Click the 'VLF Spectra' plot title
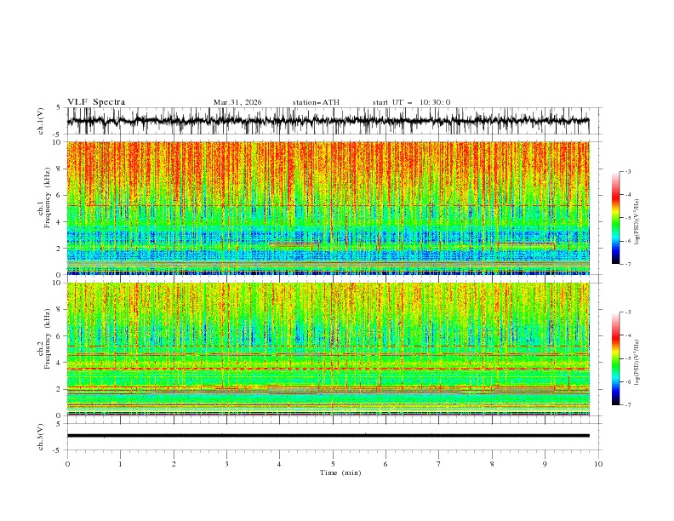 click(x=96, y=102)
